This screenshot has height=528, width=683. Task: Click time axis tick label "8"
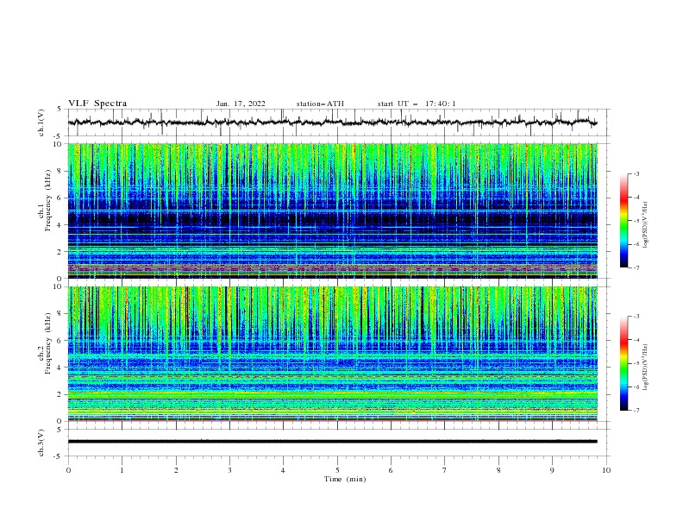(498, 470)
